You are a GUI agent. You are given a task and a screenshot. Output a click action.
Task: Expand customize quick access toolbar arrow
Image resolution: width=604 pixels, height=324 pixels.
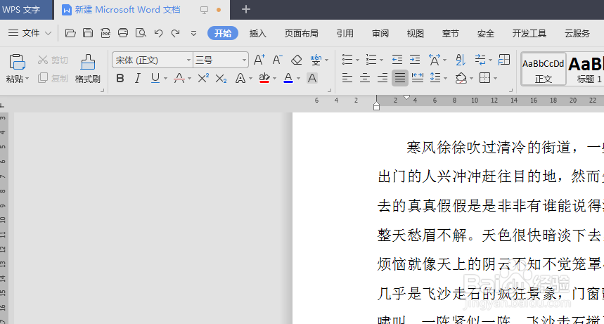tap(194, 34)
